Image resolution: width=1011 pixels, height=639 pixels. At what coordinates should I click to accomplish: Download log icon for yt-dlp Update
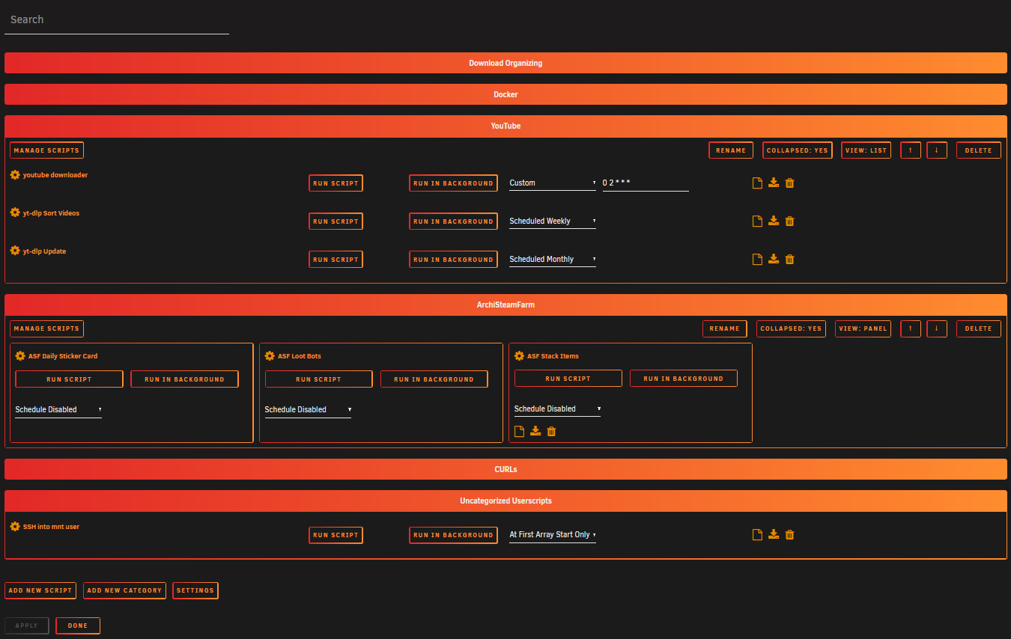(774, 259)
